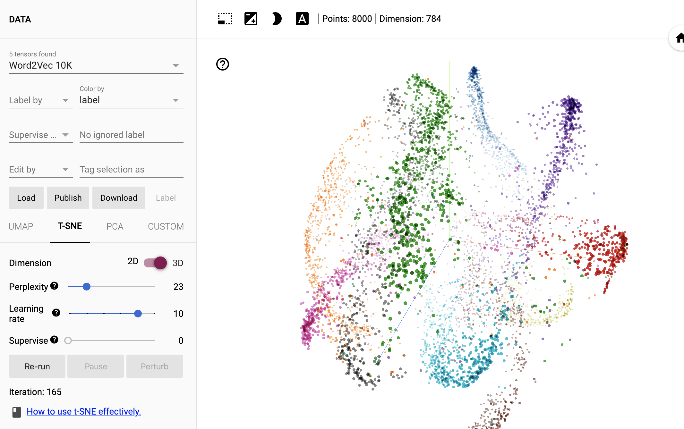Click the edit points/contrast toolbar icon
This screenshot has height=429, width=684.
pyautogui.click(x=251, y=19)
